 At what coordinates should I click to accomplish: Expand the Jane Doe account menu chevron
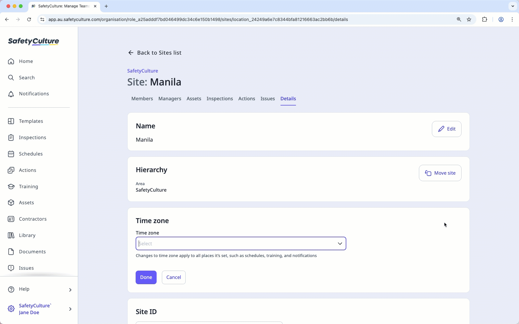[x=70, y=309]
